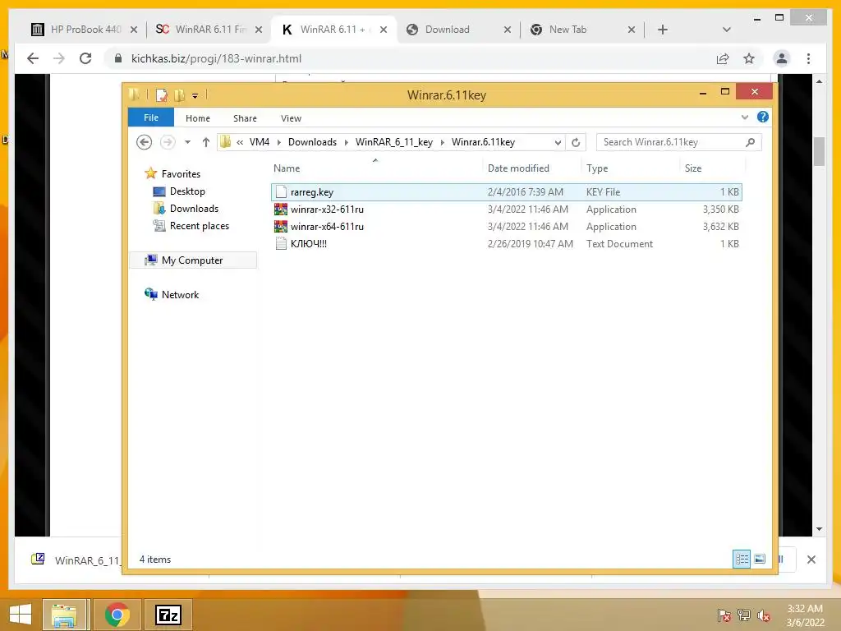Select the КЛЮЧ!!! text document
This screenshot has height=631, width=841.
506,243
